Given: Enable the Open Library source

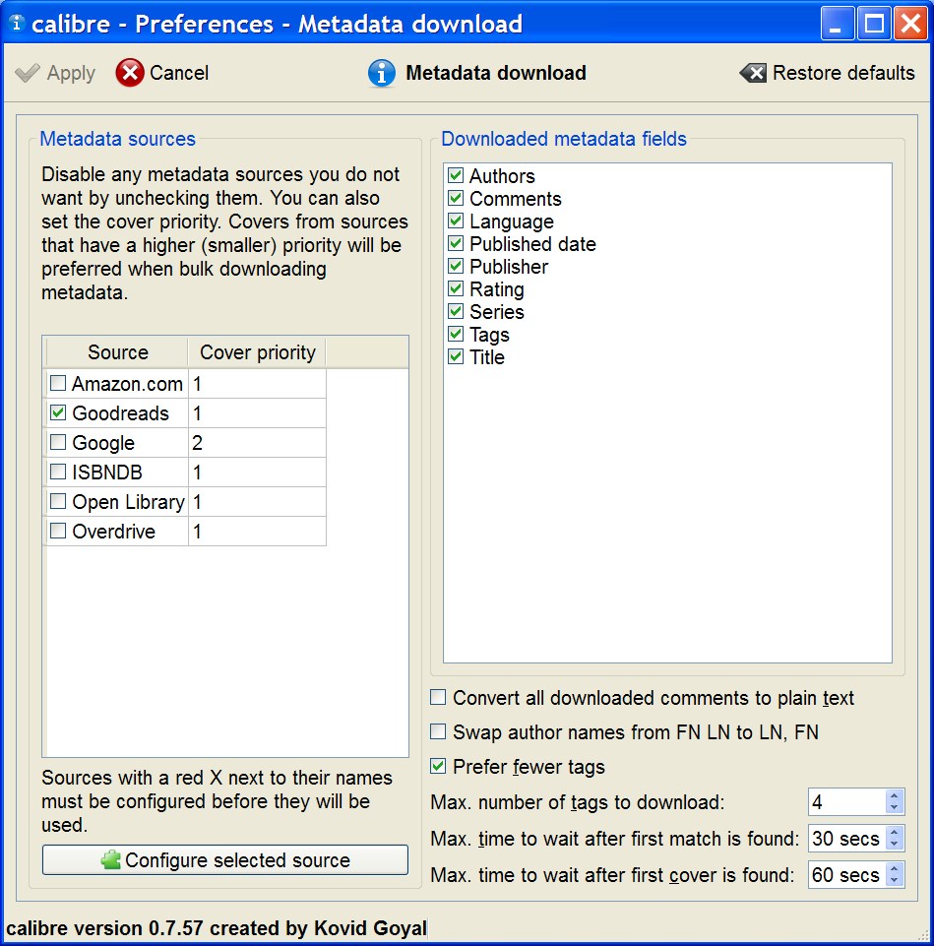Looking at the screenshot, I should (x=58, y=501).
